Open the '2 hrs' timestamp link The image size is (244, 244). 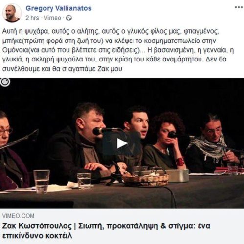32,18
